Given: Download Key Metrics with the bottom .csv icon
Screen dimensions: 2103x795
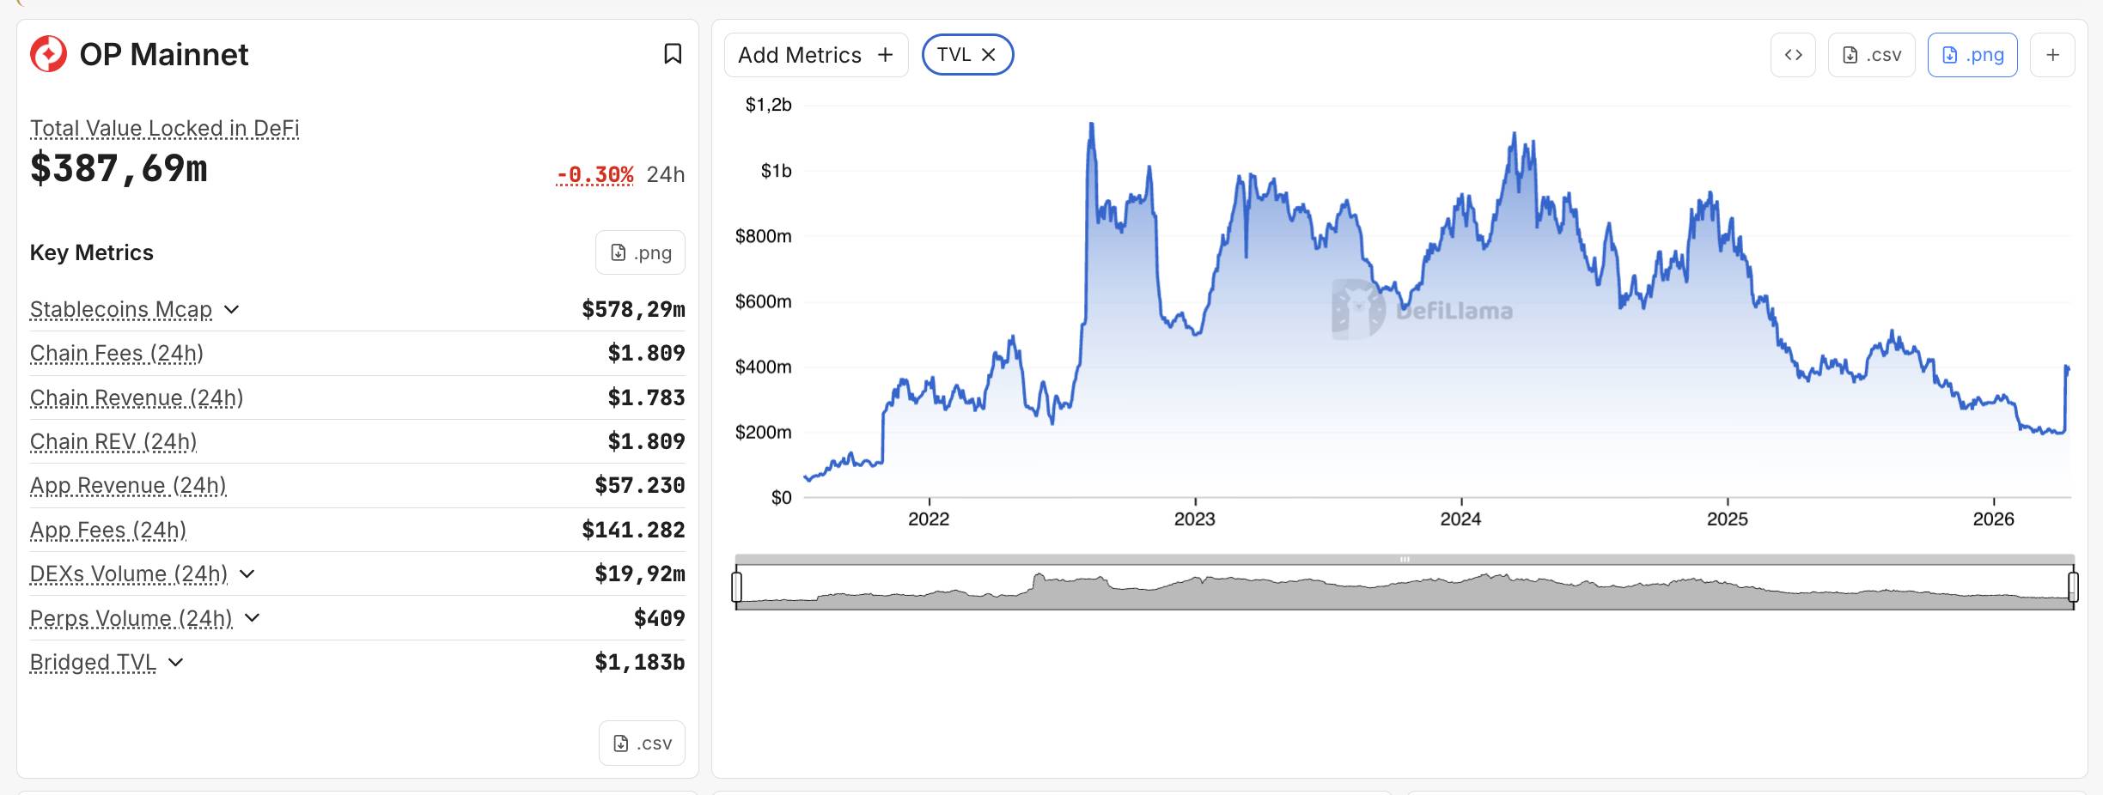Looking at the screenshot, I should (x=642, y=743).
